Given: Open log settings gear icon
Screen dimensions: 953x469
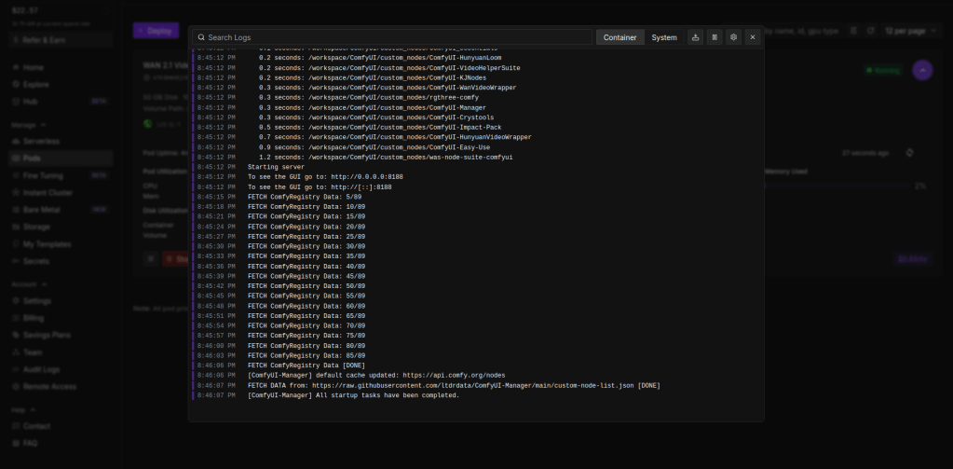Looking at the screenshot, I should pyautogui.click(x=734, y=37).
